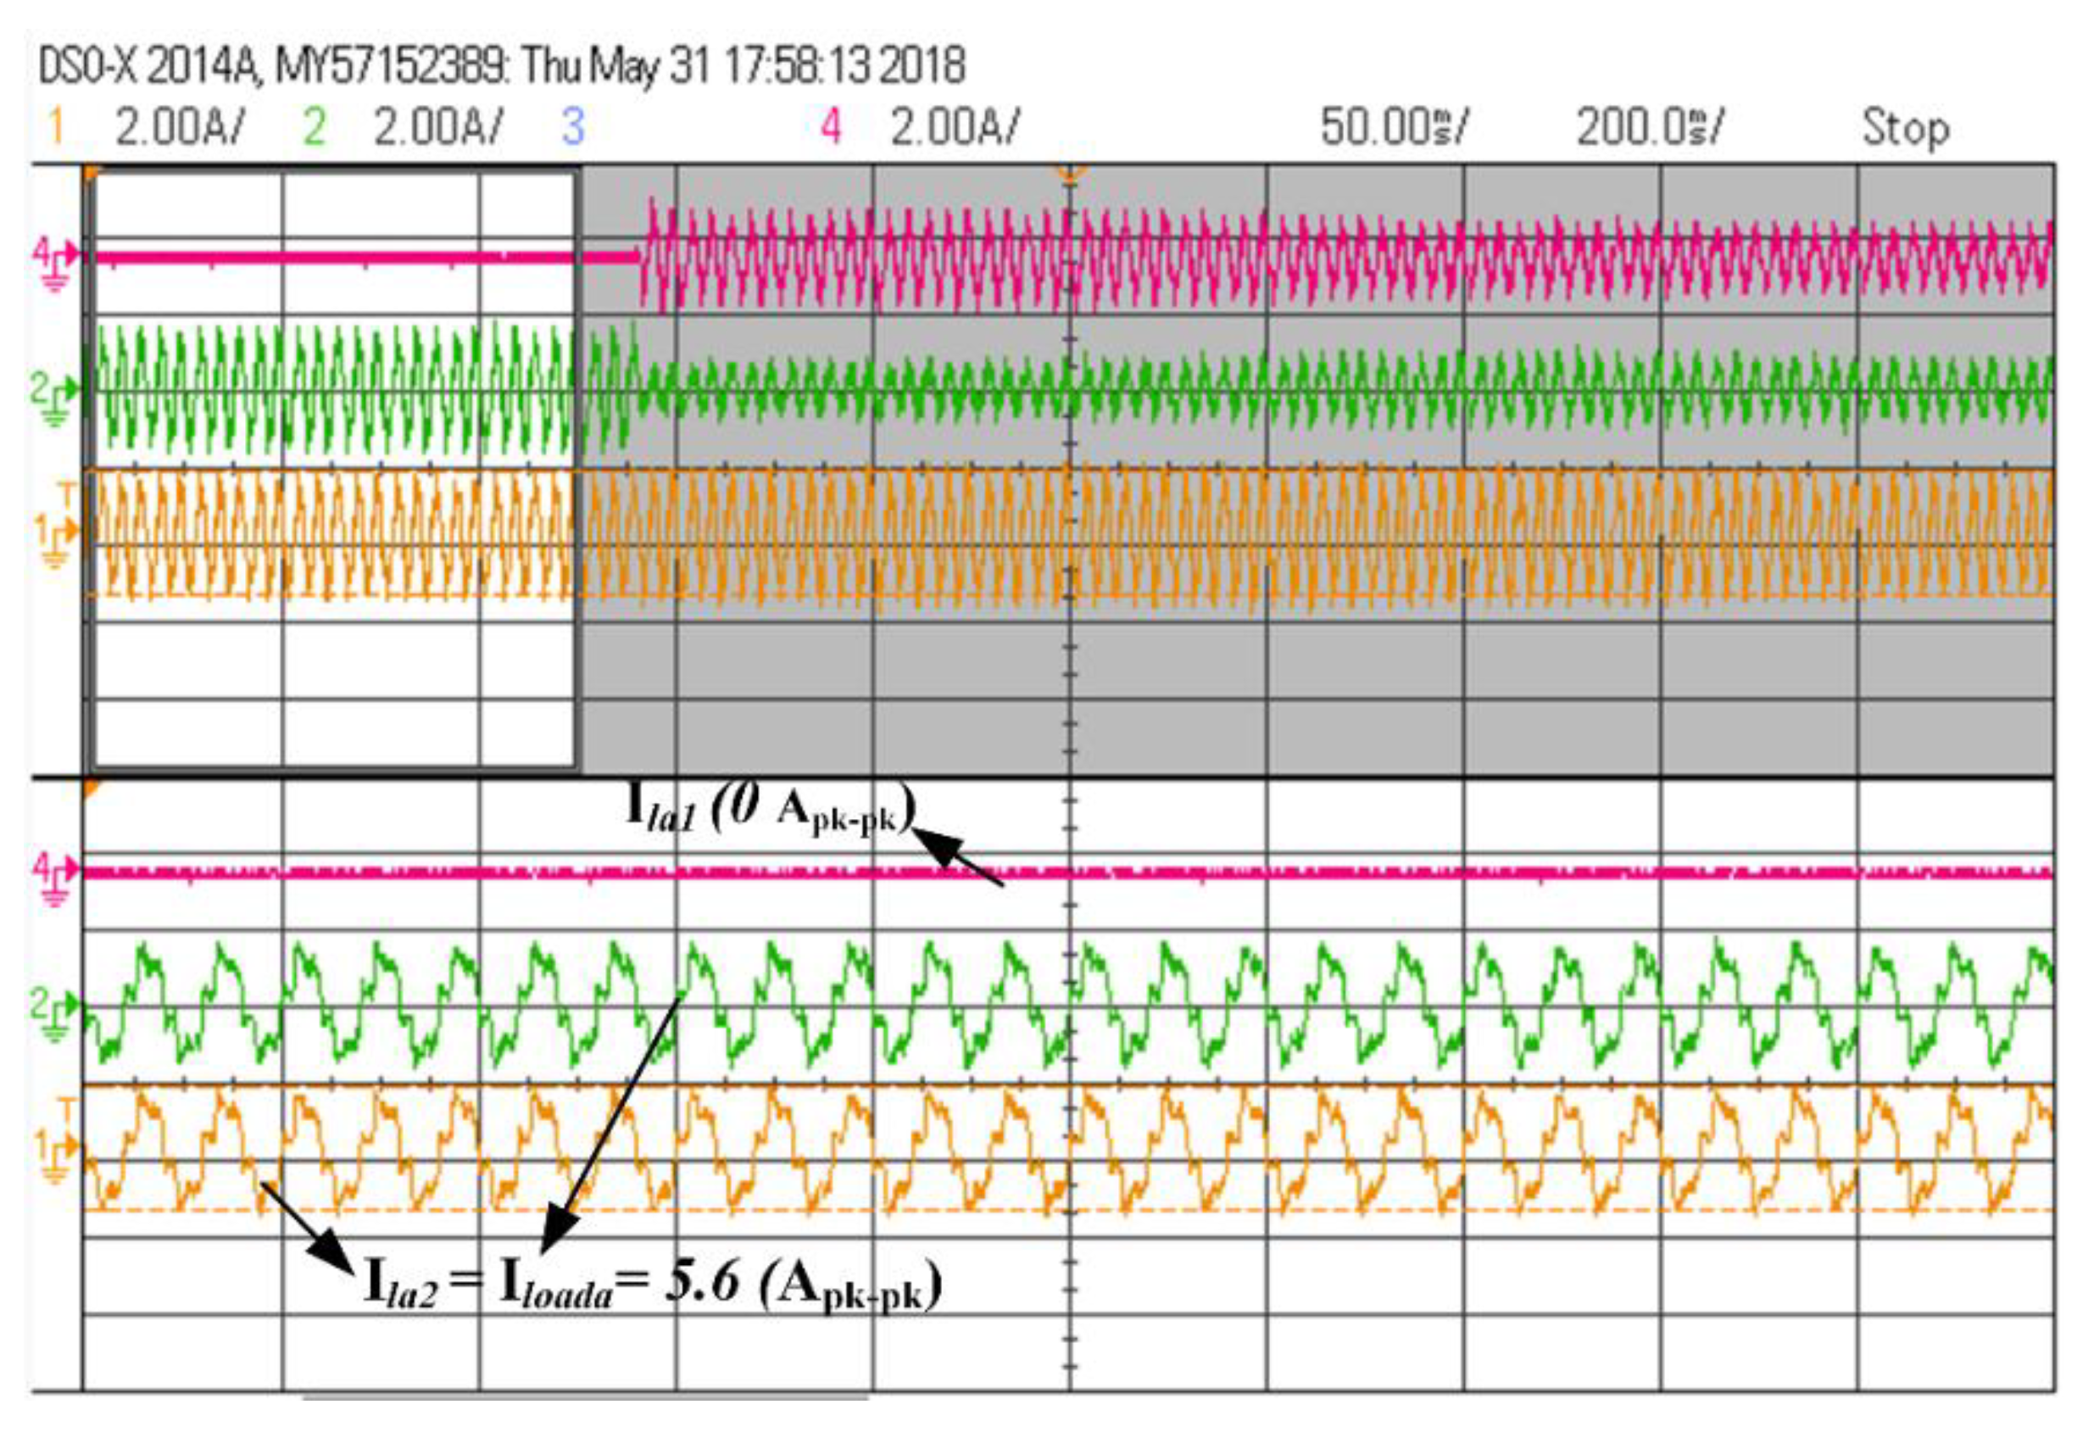
Task: Click the Ila1 (0 Apk-pk) annotation
Action: pyautogui.click(x=771, y=810)
